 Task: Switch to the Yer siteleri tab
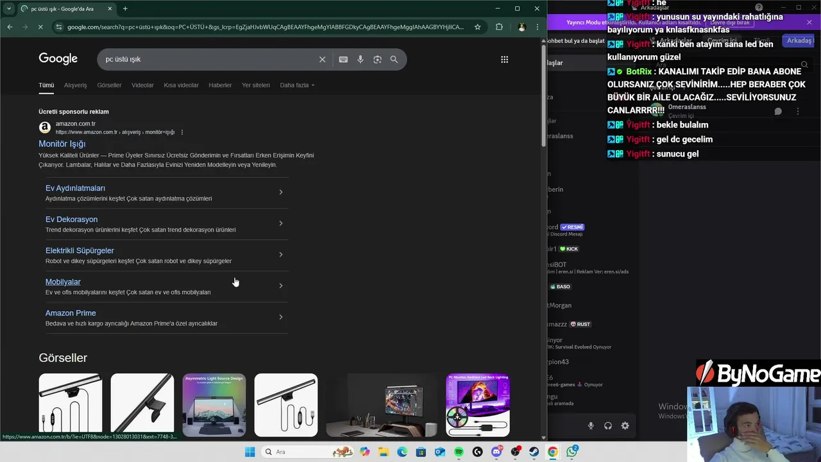point(256,85)
